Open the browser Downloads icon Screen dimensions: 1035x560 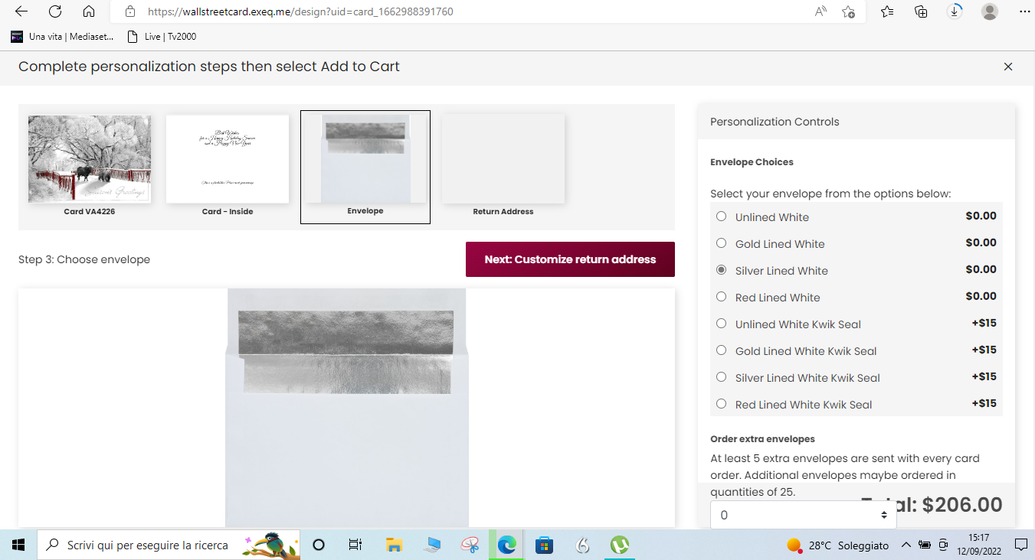(955, 11)
